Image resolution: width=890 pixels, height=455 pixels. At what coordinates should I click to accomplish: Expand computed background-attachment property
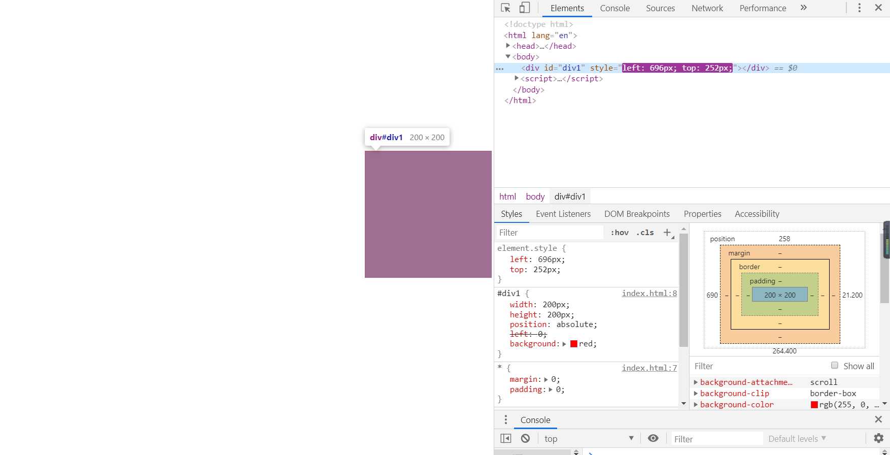[x=696, y=382]
